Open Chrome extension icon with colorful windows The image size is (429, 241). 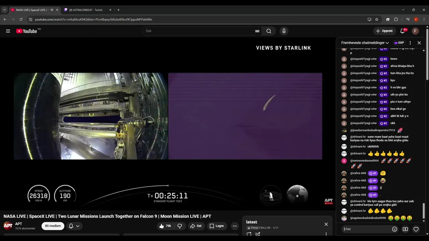(388, 19)
